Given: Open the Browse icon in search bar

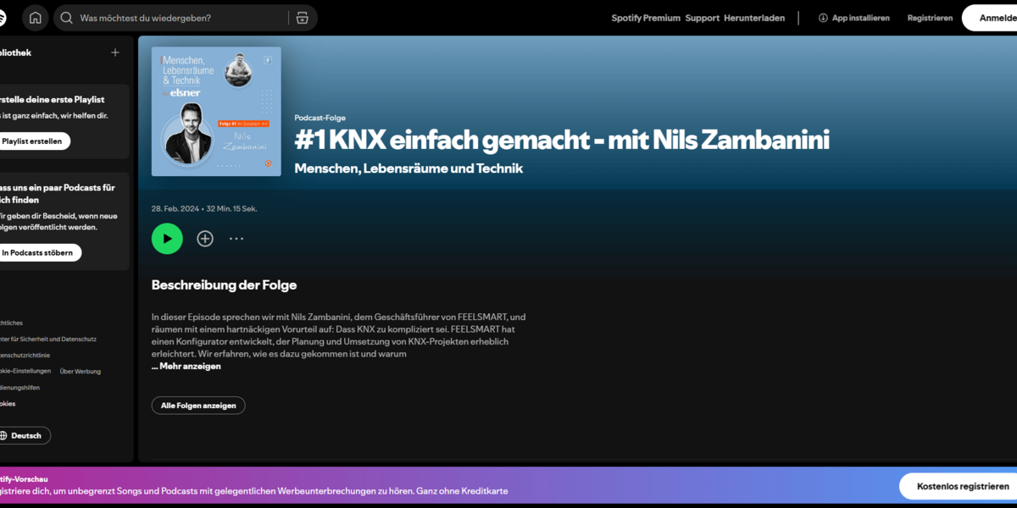Looking at the screenshot, I should pyautogui.click(x=303, y=18).
